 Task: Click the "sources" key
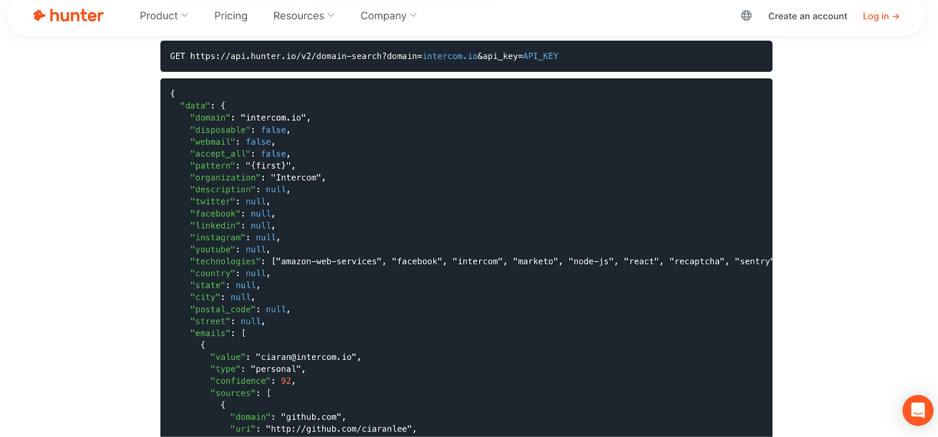coord(233,393)
